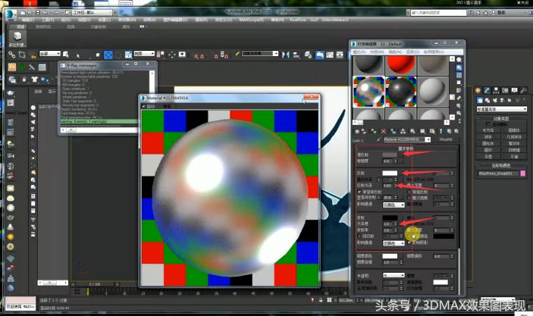
Task: Open RealFlow menu in the main menu bar
Action: (298, 20)
